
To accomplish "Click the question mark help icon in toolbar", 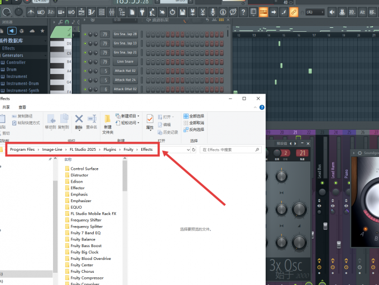I will pos(243,12).
